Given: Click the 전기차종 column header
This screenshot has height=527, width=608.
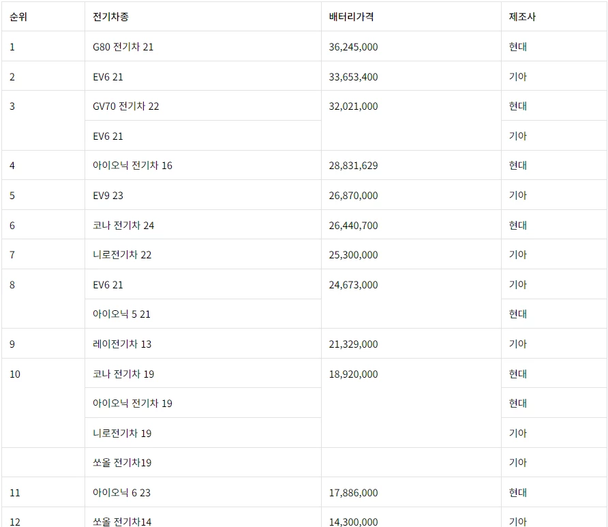Looking at the screenshot, I should click(x=203, y=16).
